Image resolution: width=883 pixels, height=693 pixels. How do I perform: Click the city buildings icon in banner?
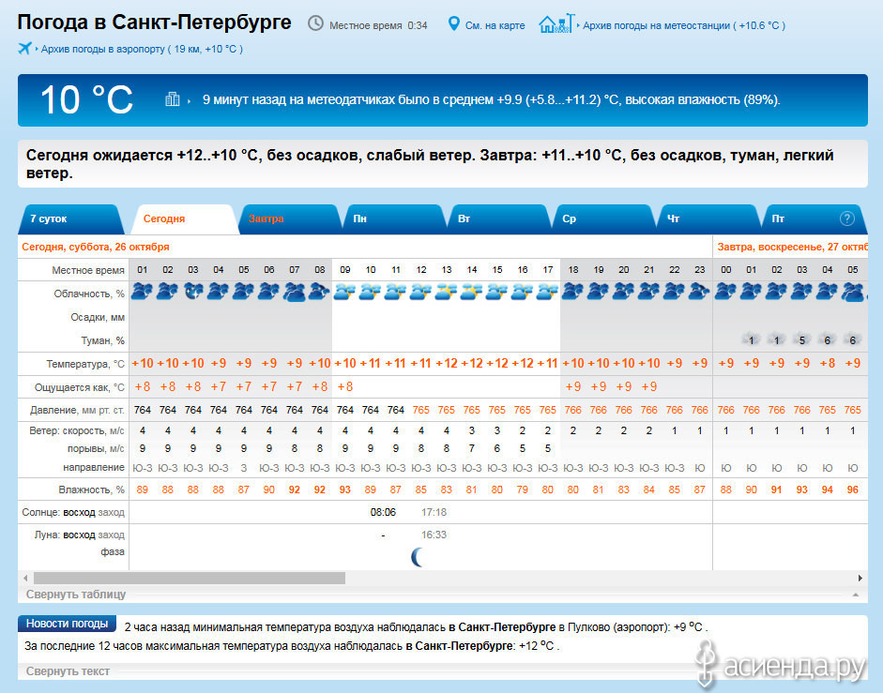point(173,99)
